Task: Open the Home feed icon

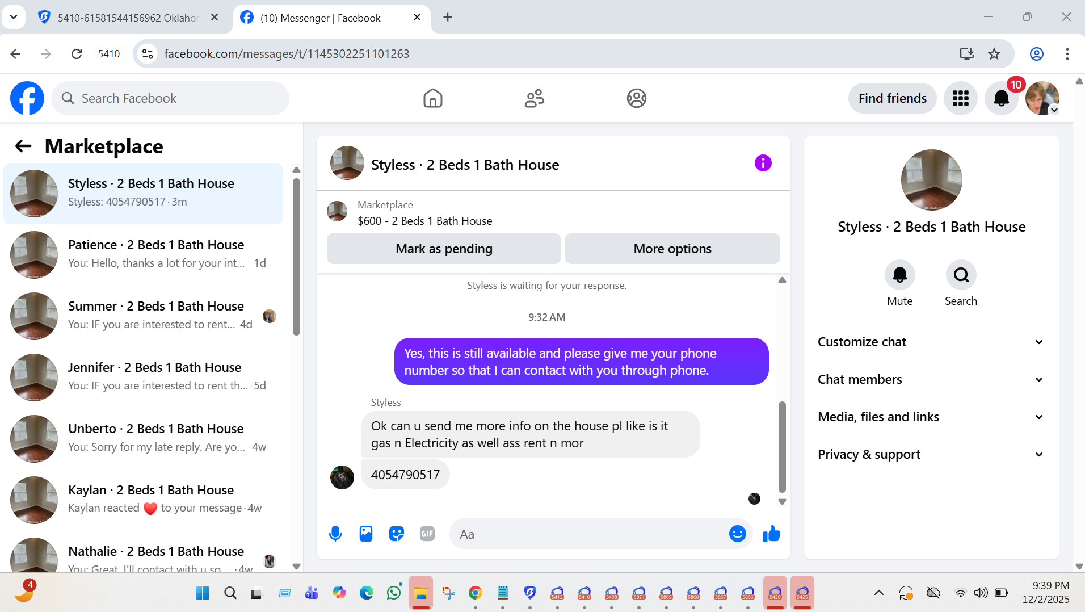Action: [x=432, y=98]
